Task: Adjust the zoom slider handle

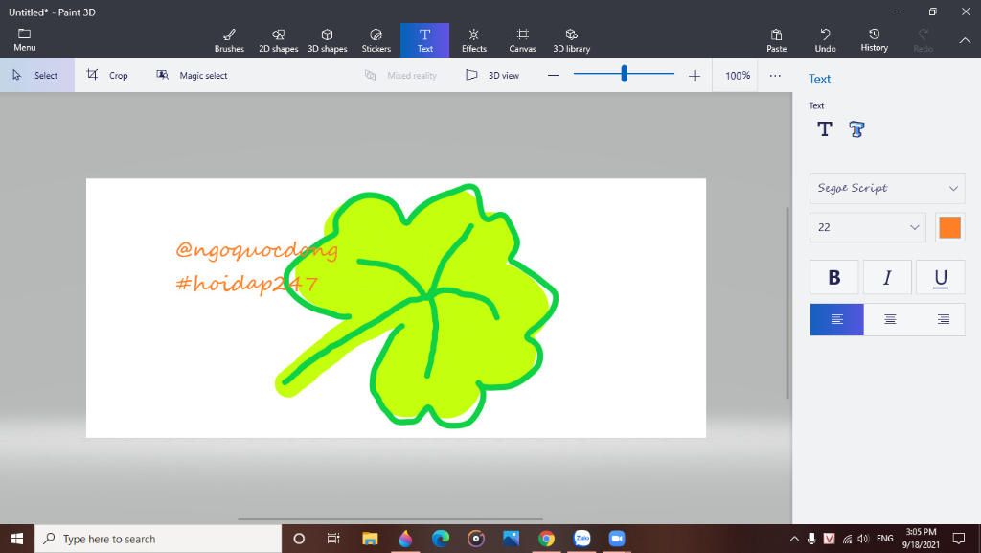Action: pyautogui.click(x=624, y=74)
